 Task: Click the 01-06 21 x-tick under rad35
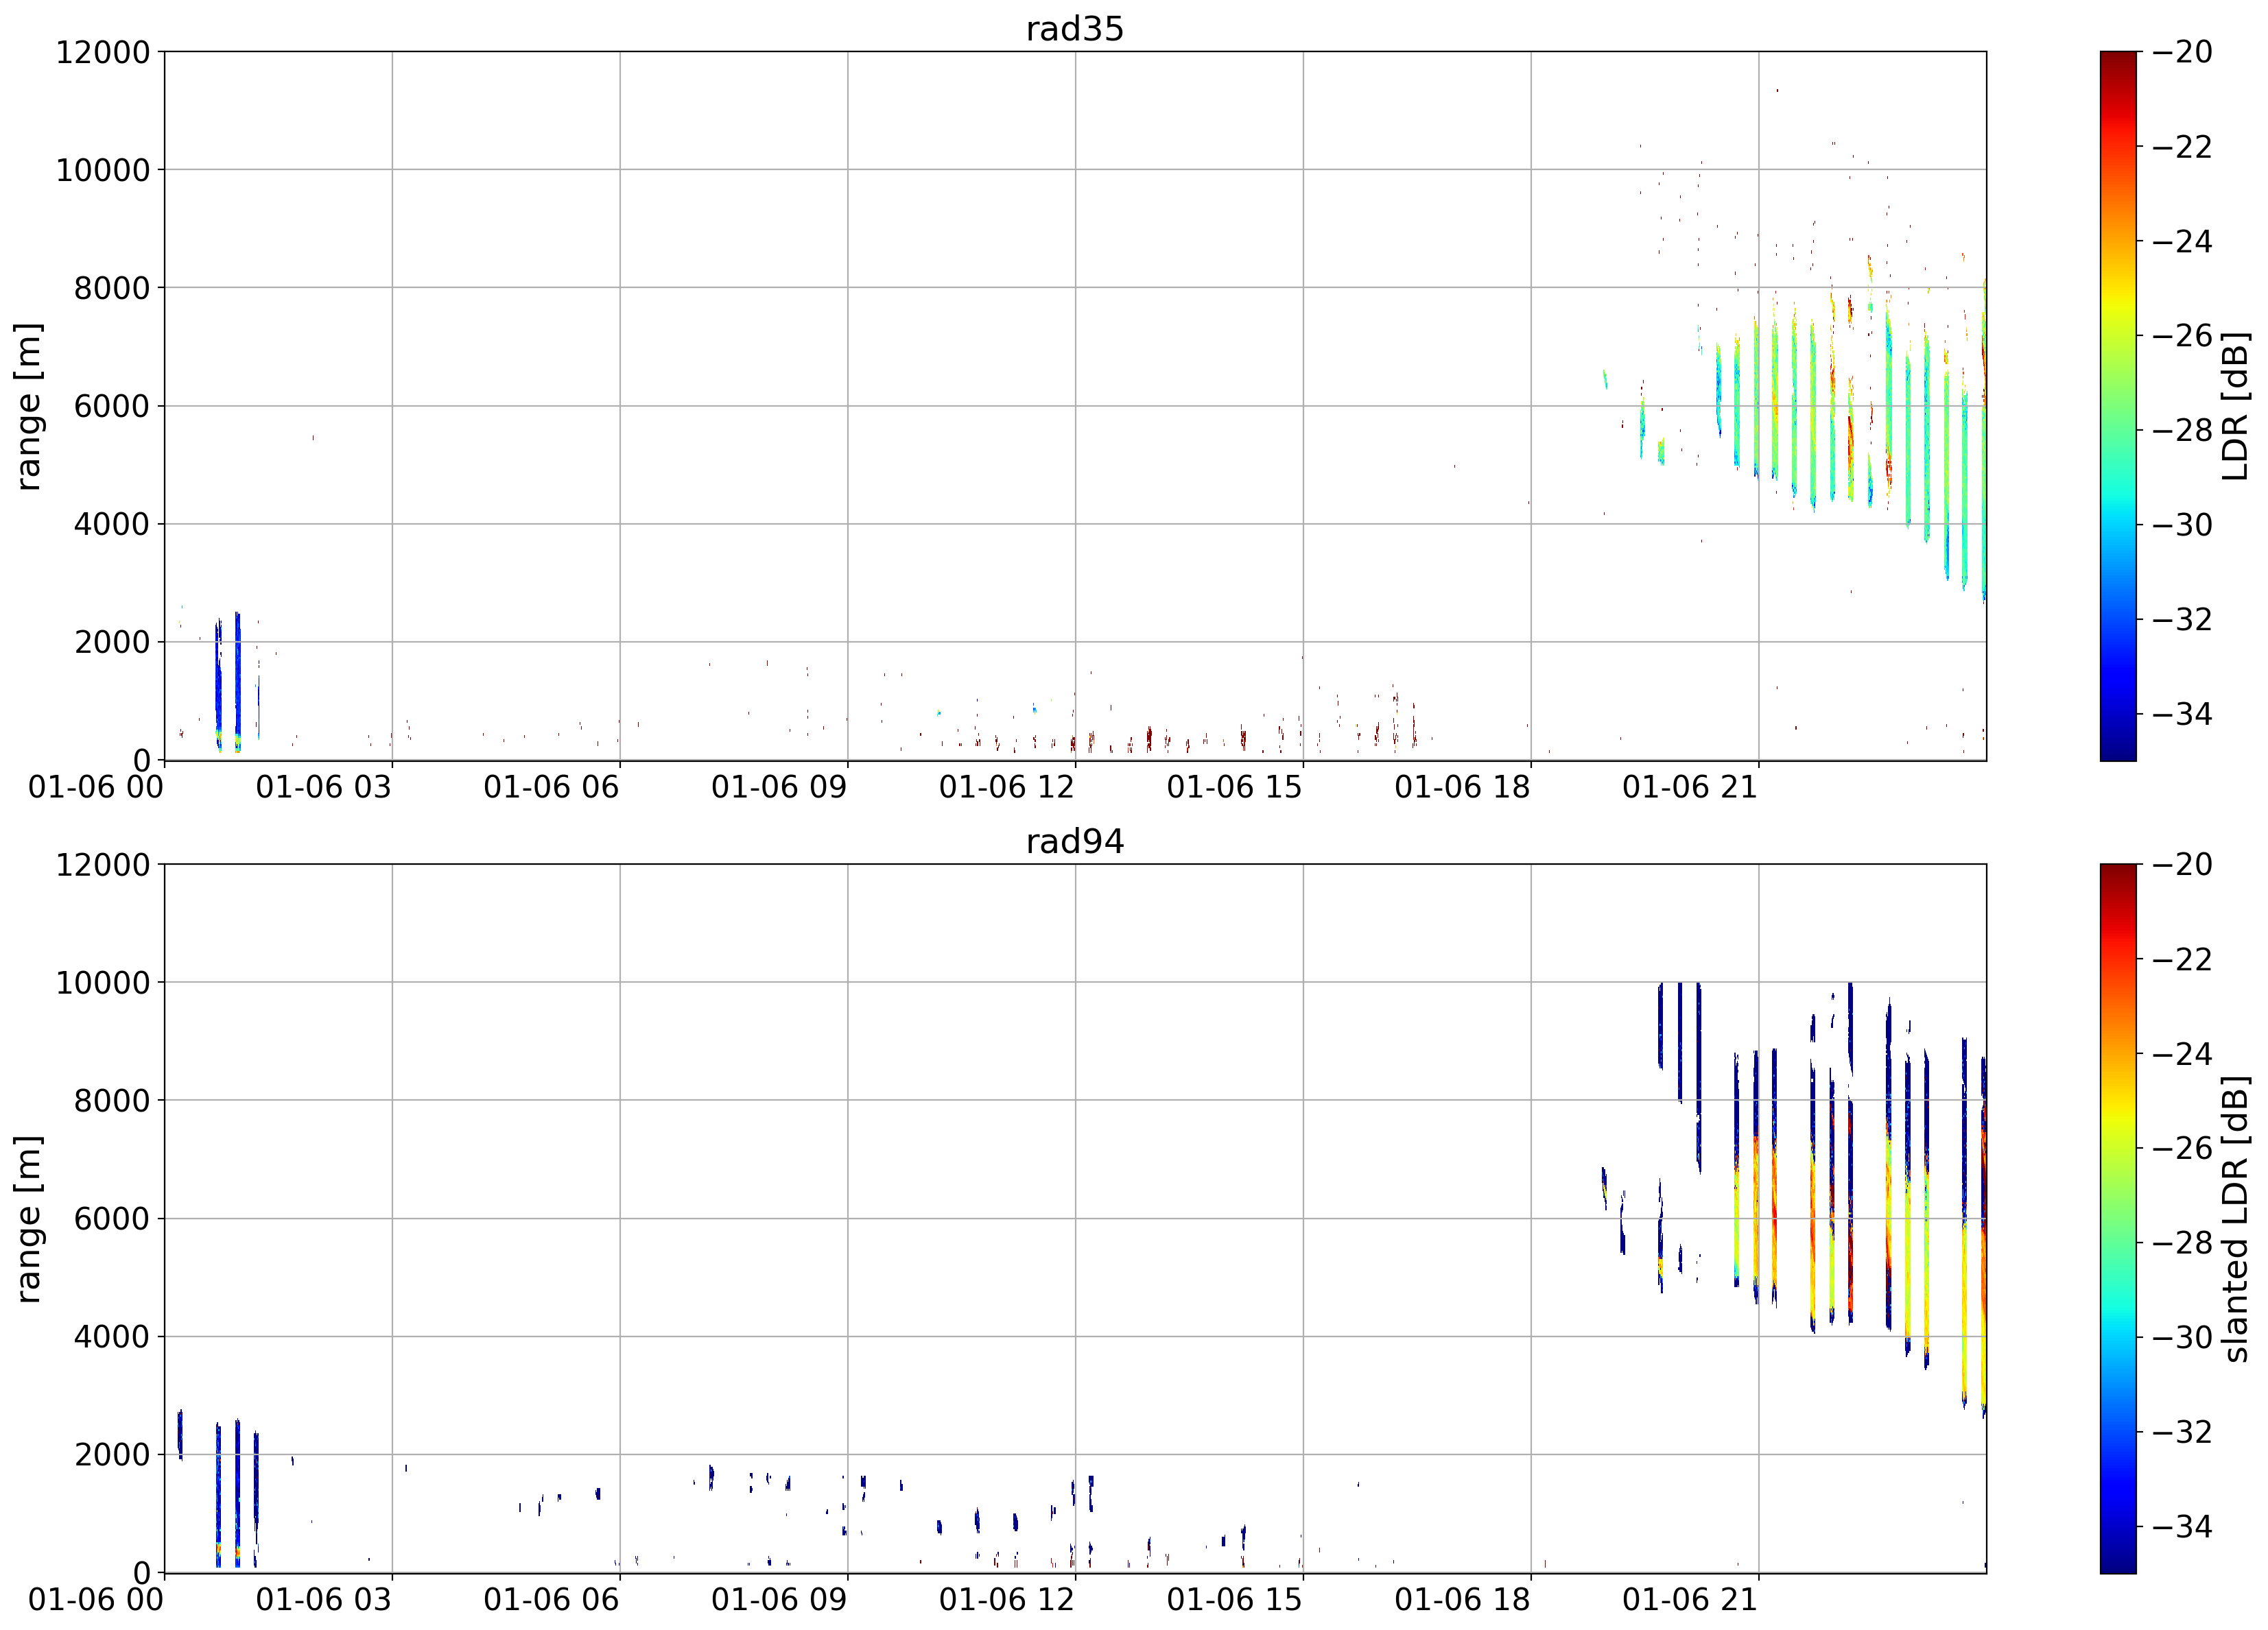[x=1690, y=787]
